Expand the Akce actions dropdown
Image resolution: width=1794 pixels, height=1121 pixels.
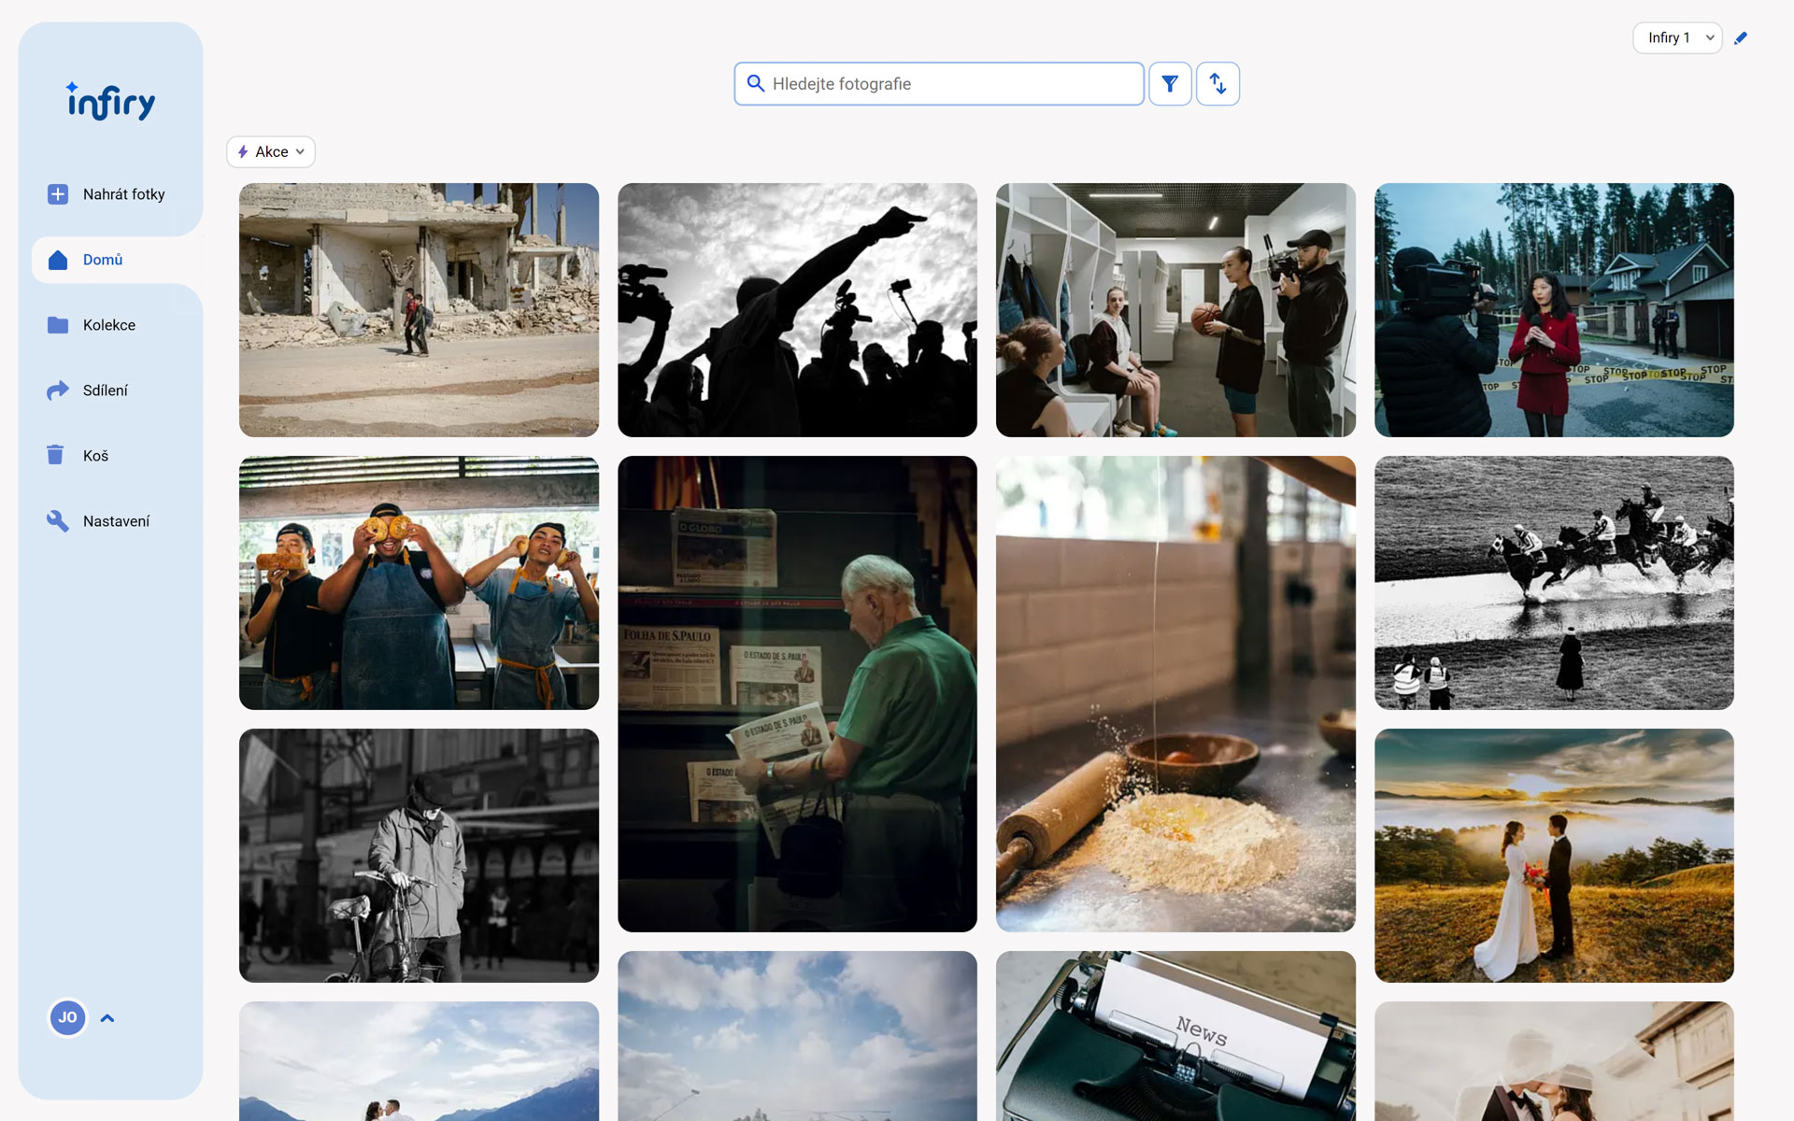(x=271, y=151)
